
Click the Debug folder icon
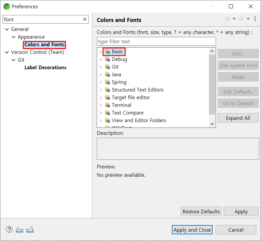107,59
